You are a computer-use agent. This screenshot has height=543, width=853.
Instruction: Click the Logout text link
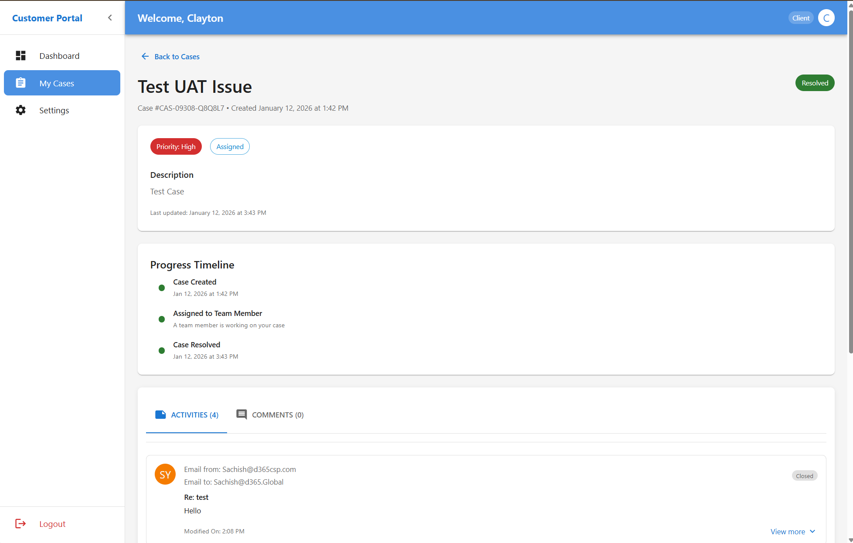pyautogui.click(x=52, y=524)
